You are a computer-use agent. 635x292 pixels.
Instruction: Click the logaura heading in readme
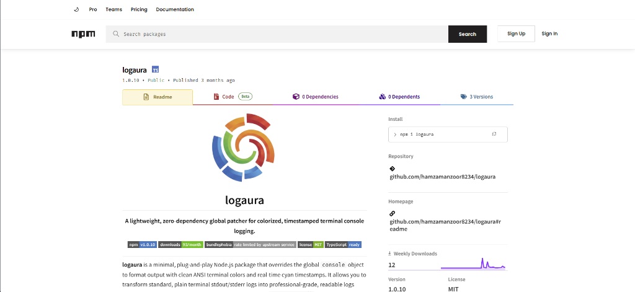click(x=244, y=200)
